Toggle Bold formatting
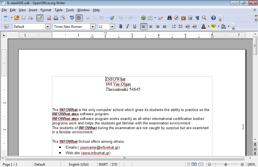This screenshot has width=258, height=167. click(x=121, y=26)
